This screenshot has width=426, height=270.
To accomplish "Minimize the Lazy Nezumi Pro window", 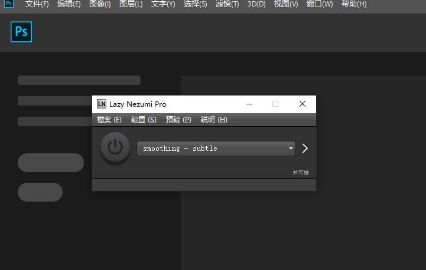I will 249,104.
